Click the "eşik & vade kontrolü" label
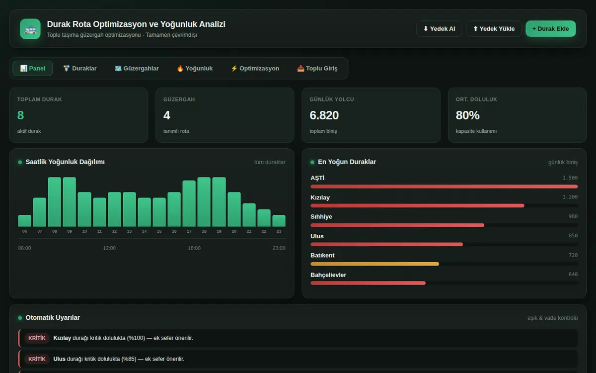This screenshot has width=596, height=373. tap(553, 318)
